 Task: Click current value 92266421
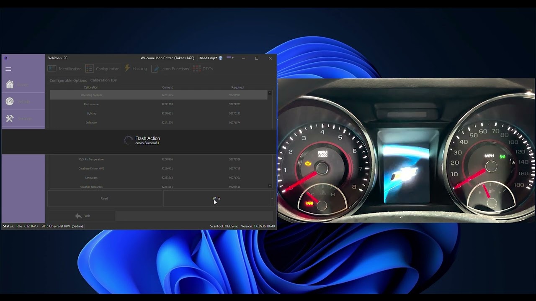pos(167,168)
